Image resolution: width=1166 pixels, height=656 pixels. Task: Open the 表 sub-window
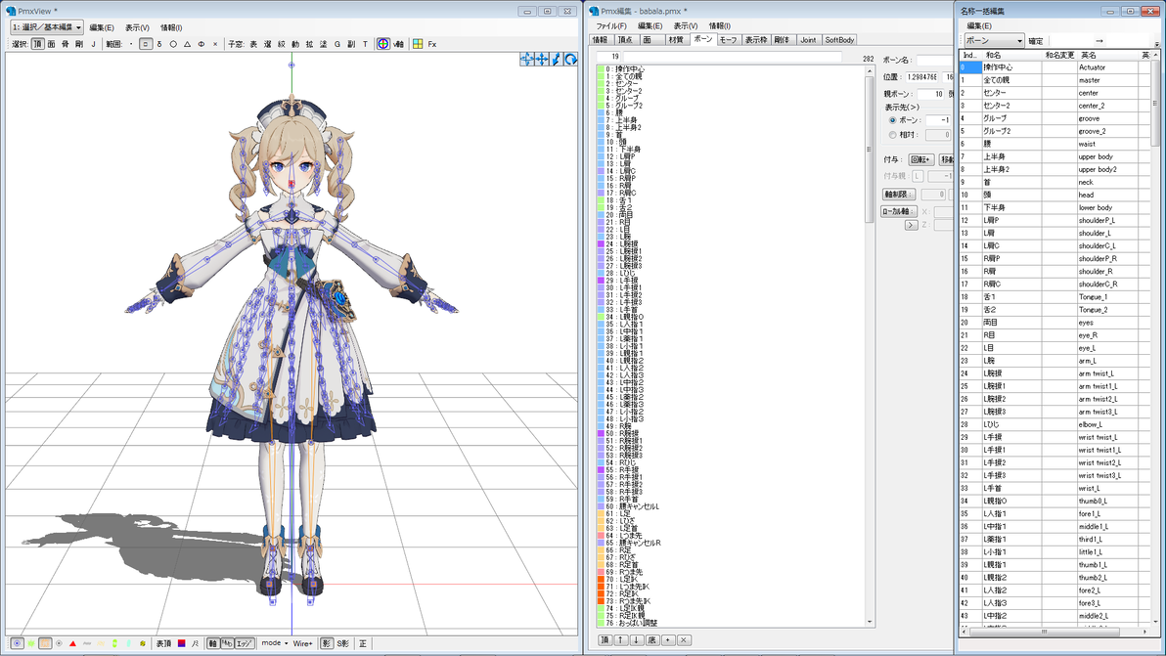tap(252, 45)
